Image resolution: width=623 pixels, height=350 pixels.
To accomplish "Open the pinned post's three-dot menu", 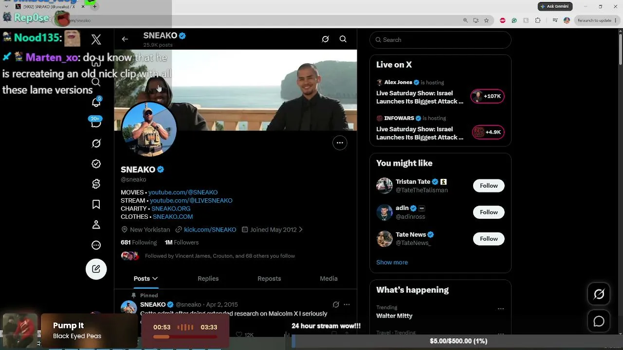I will (x=347, y=305).
